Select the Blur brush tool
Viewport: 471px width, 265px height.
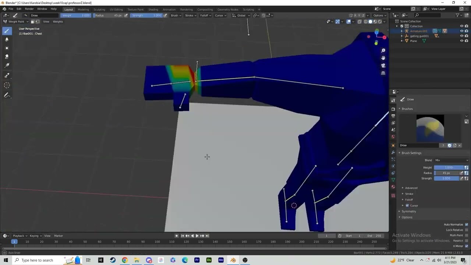7,39
